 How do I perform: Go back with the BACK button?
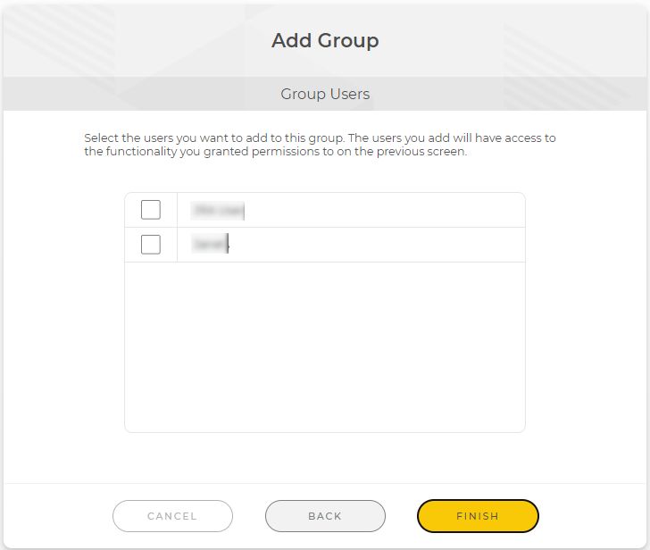click(x=325, y=516)
